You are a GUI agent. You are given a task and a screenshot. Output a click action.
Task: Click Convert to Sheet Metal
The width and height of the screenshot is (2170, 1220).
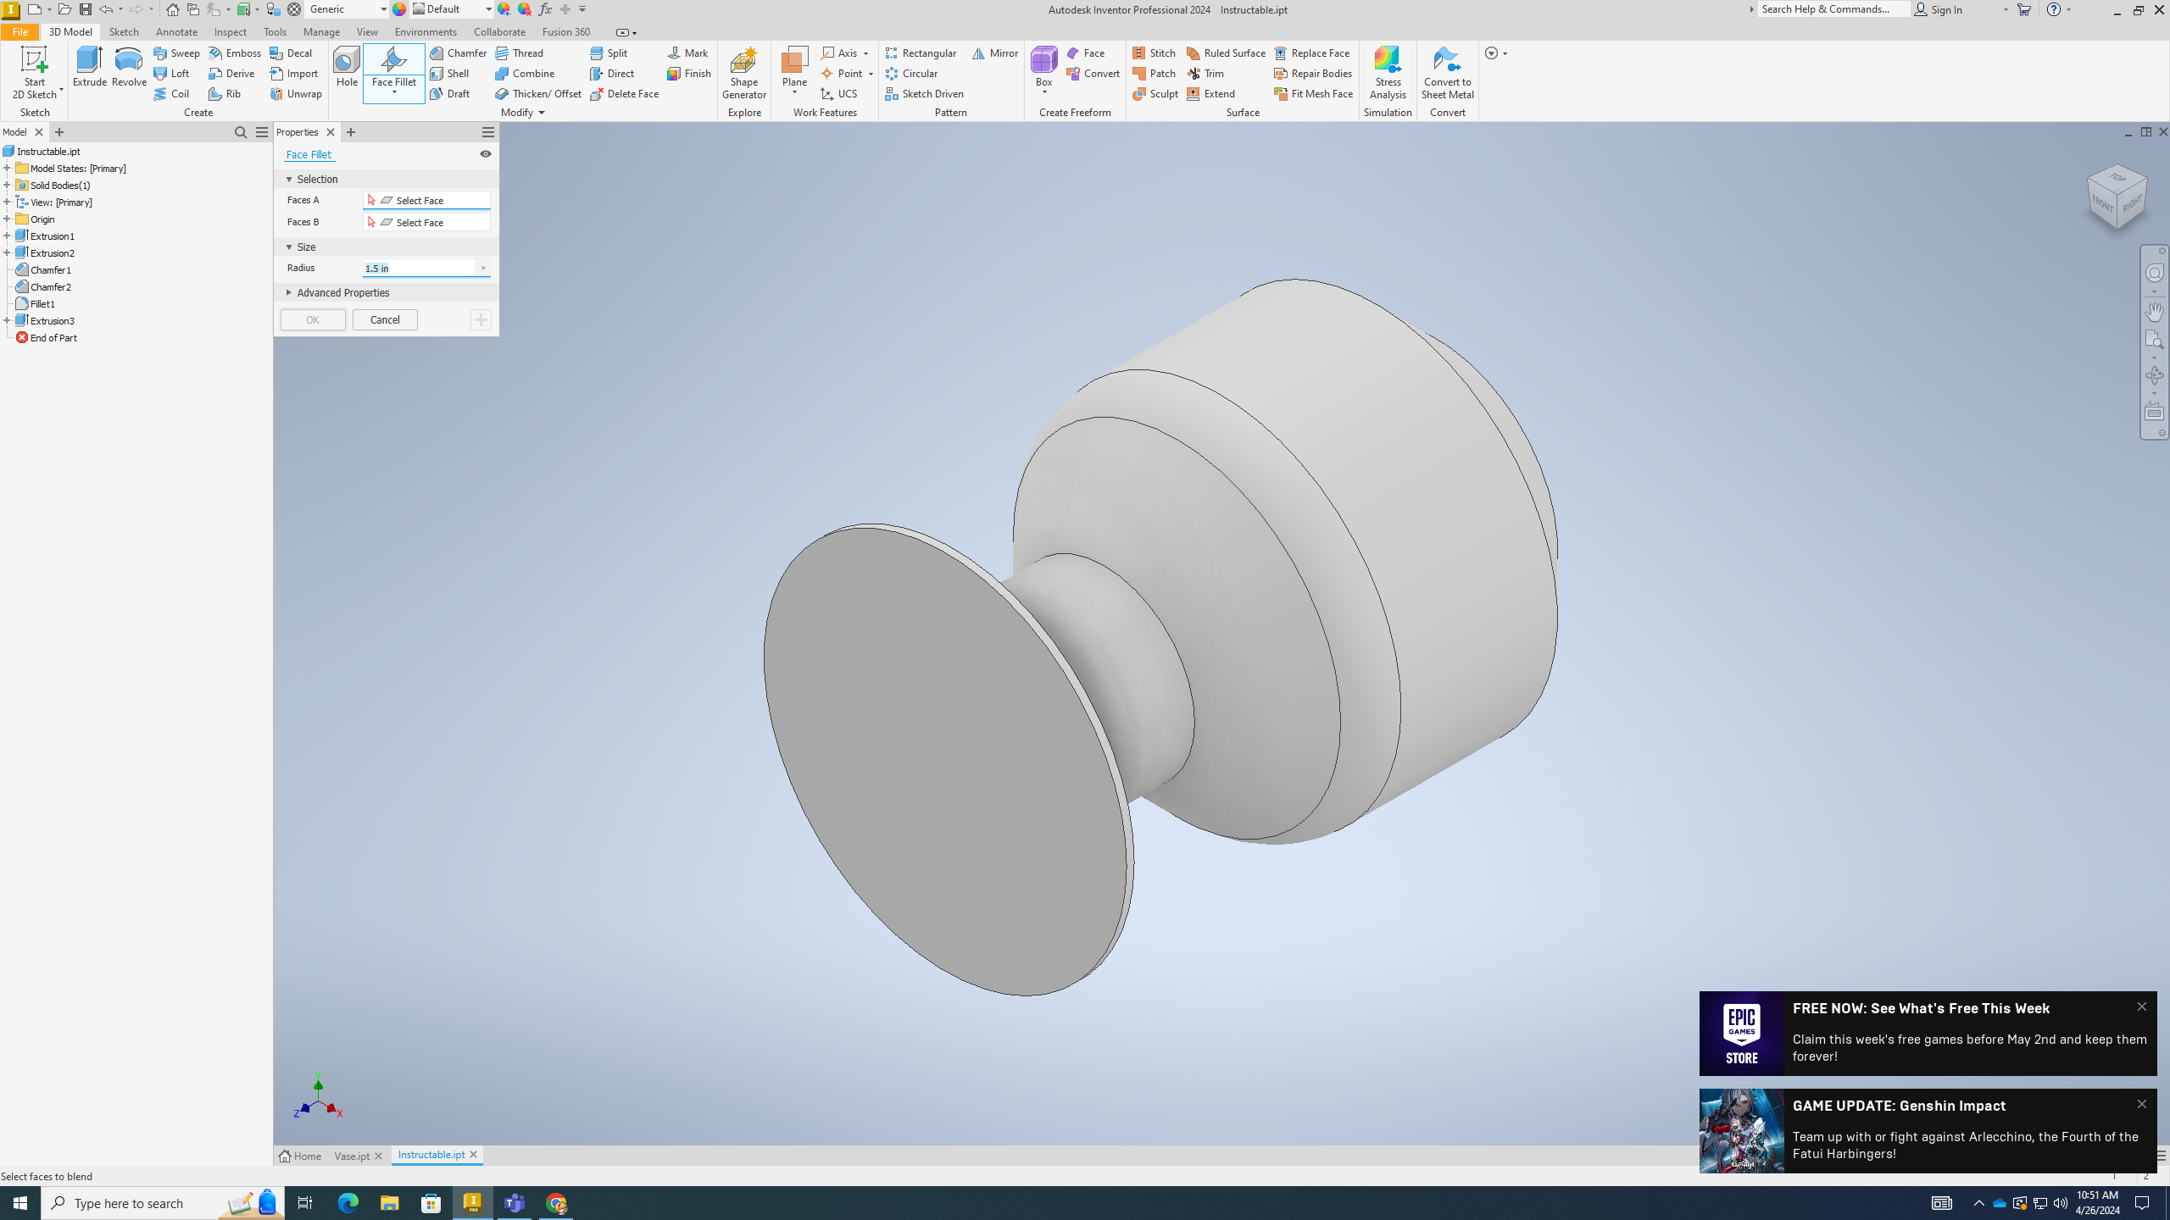coord(1447,73)
